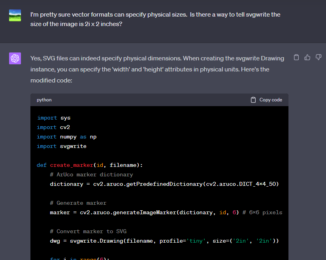
Task: Click the user's question about svgwrite size
Action: pyautogui.click(x=155, y=19)
